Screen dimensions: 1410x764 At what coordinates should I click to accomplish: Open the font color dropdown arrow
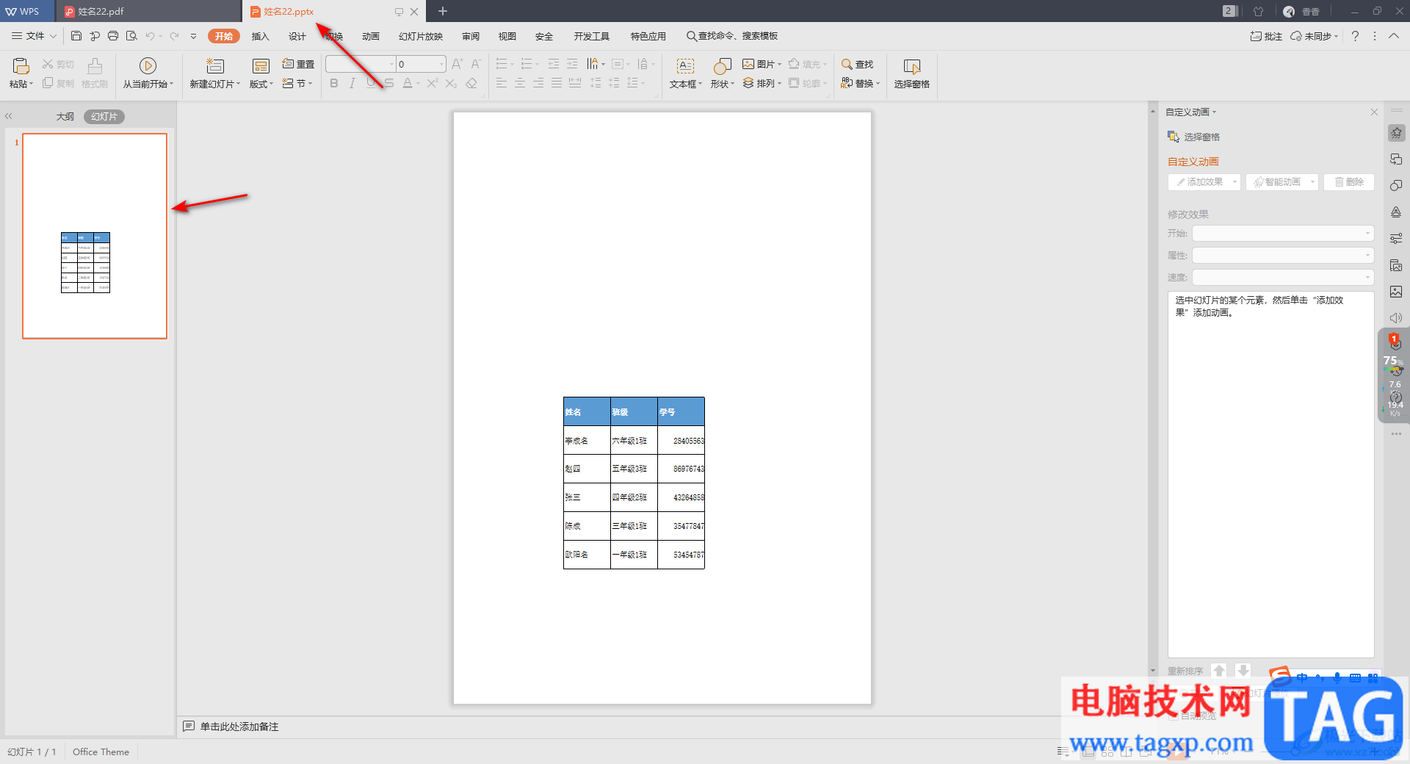pyautogui.click(x=419, y=83)
